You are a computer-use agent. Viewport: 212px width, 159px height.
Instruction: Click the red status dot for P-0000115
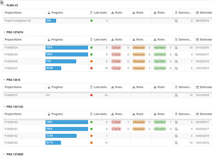click(91, 95)
